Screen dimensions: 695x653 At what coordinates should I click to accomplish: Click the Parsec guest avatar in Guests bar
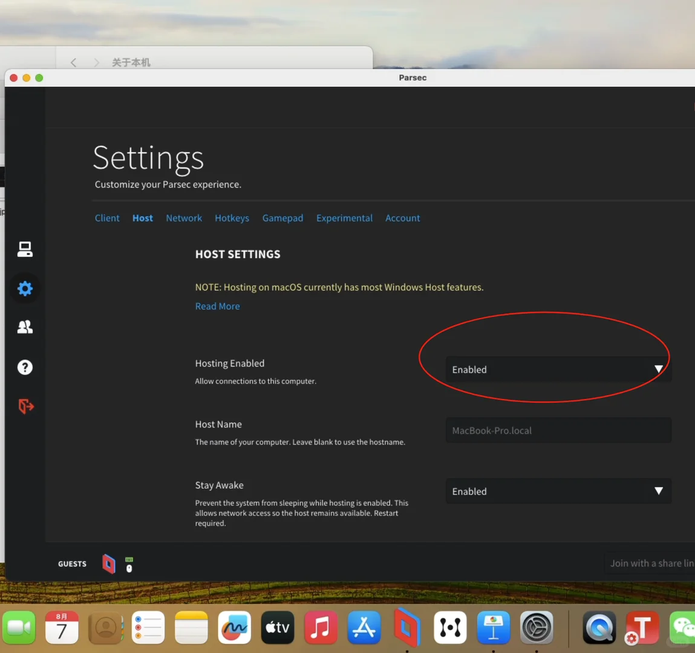(109, 564)
